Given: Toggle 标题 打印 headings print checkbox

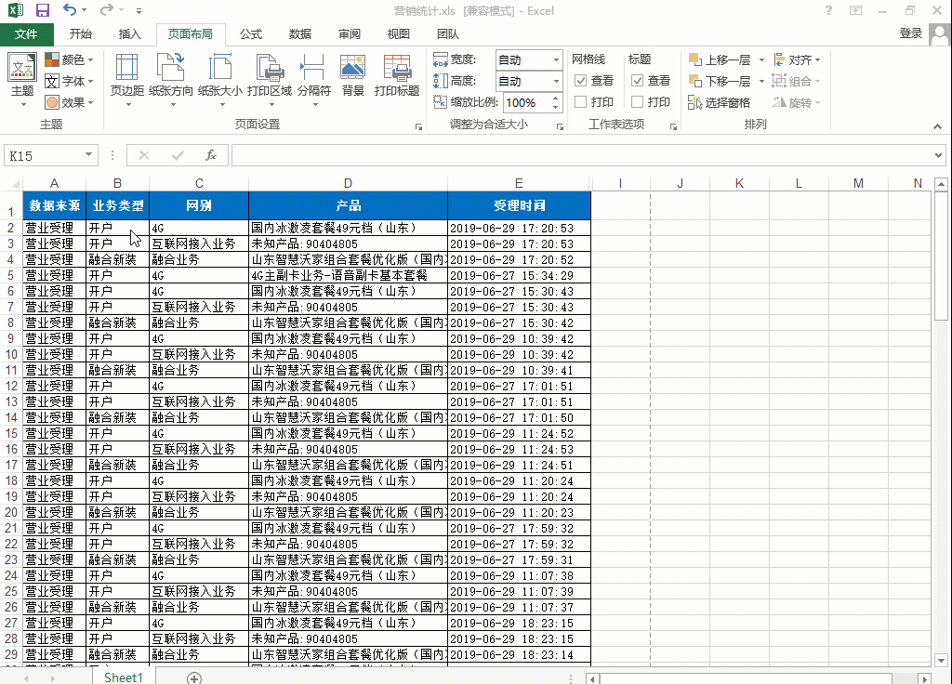Looking at the screenshot, I should pyautogui.click(x=637, y=102).
